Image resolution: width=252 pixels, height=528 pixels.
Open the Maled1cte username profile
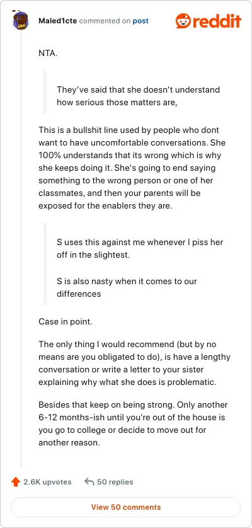[x=57, y=21]
